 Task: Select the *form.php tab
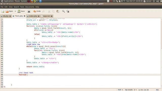(x=19, y=16)
